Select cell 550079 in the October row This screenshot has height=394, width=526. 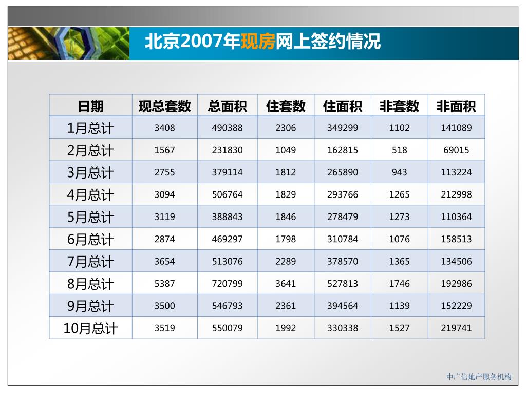228,328
